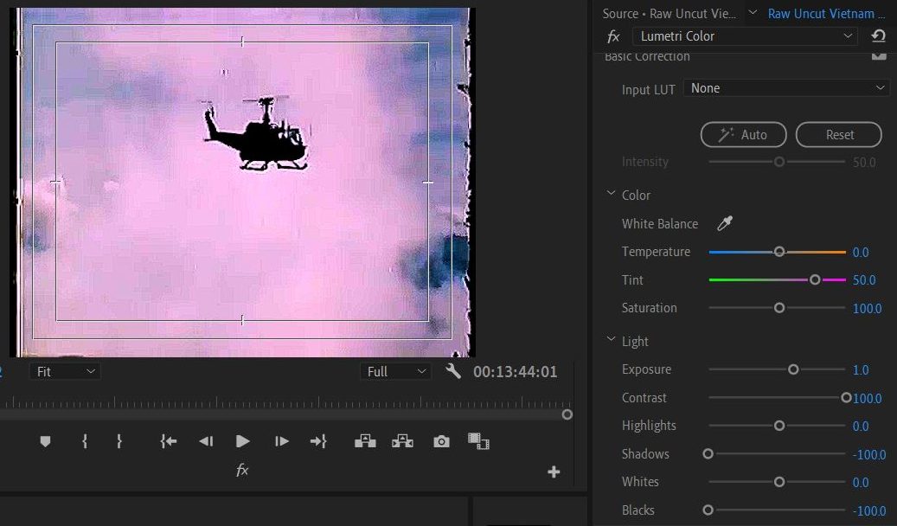Click the Whites value 0.0

coord(861,483)
